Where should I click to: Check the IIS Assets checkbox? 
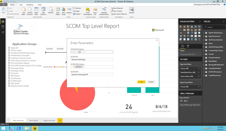coord(9,73)
